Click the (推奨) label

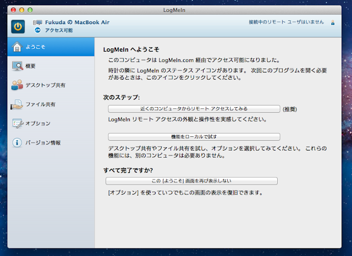(x=290, y=109)
